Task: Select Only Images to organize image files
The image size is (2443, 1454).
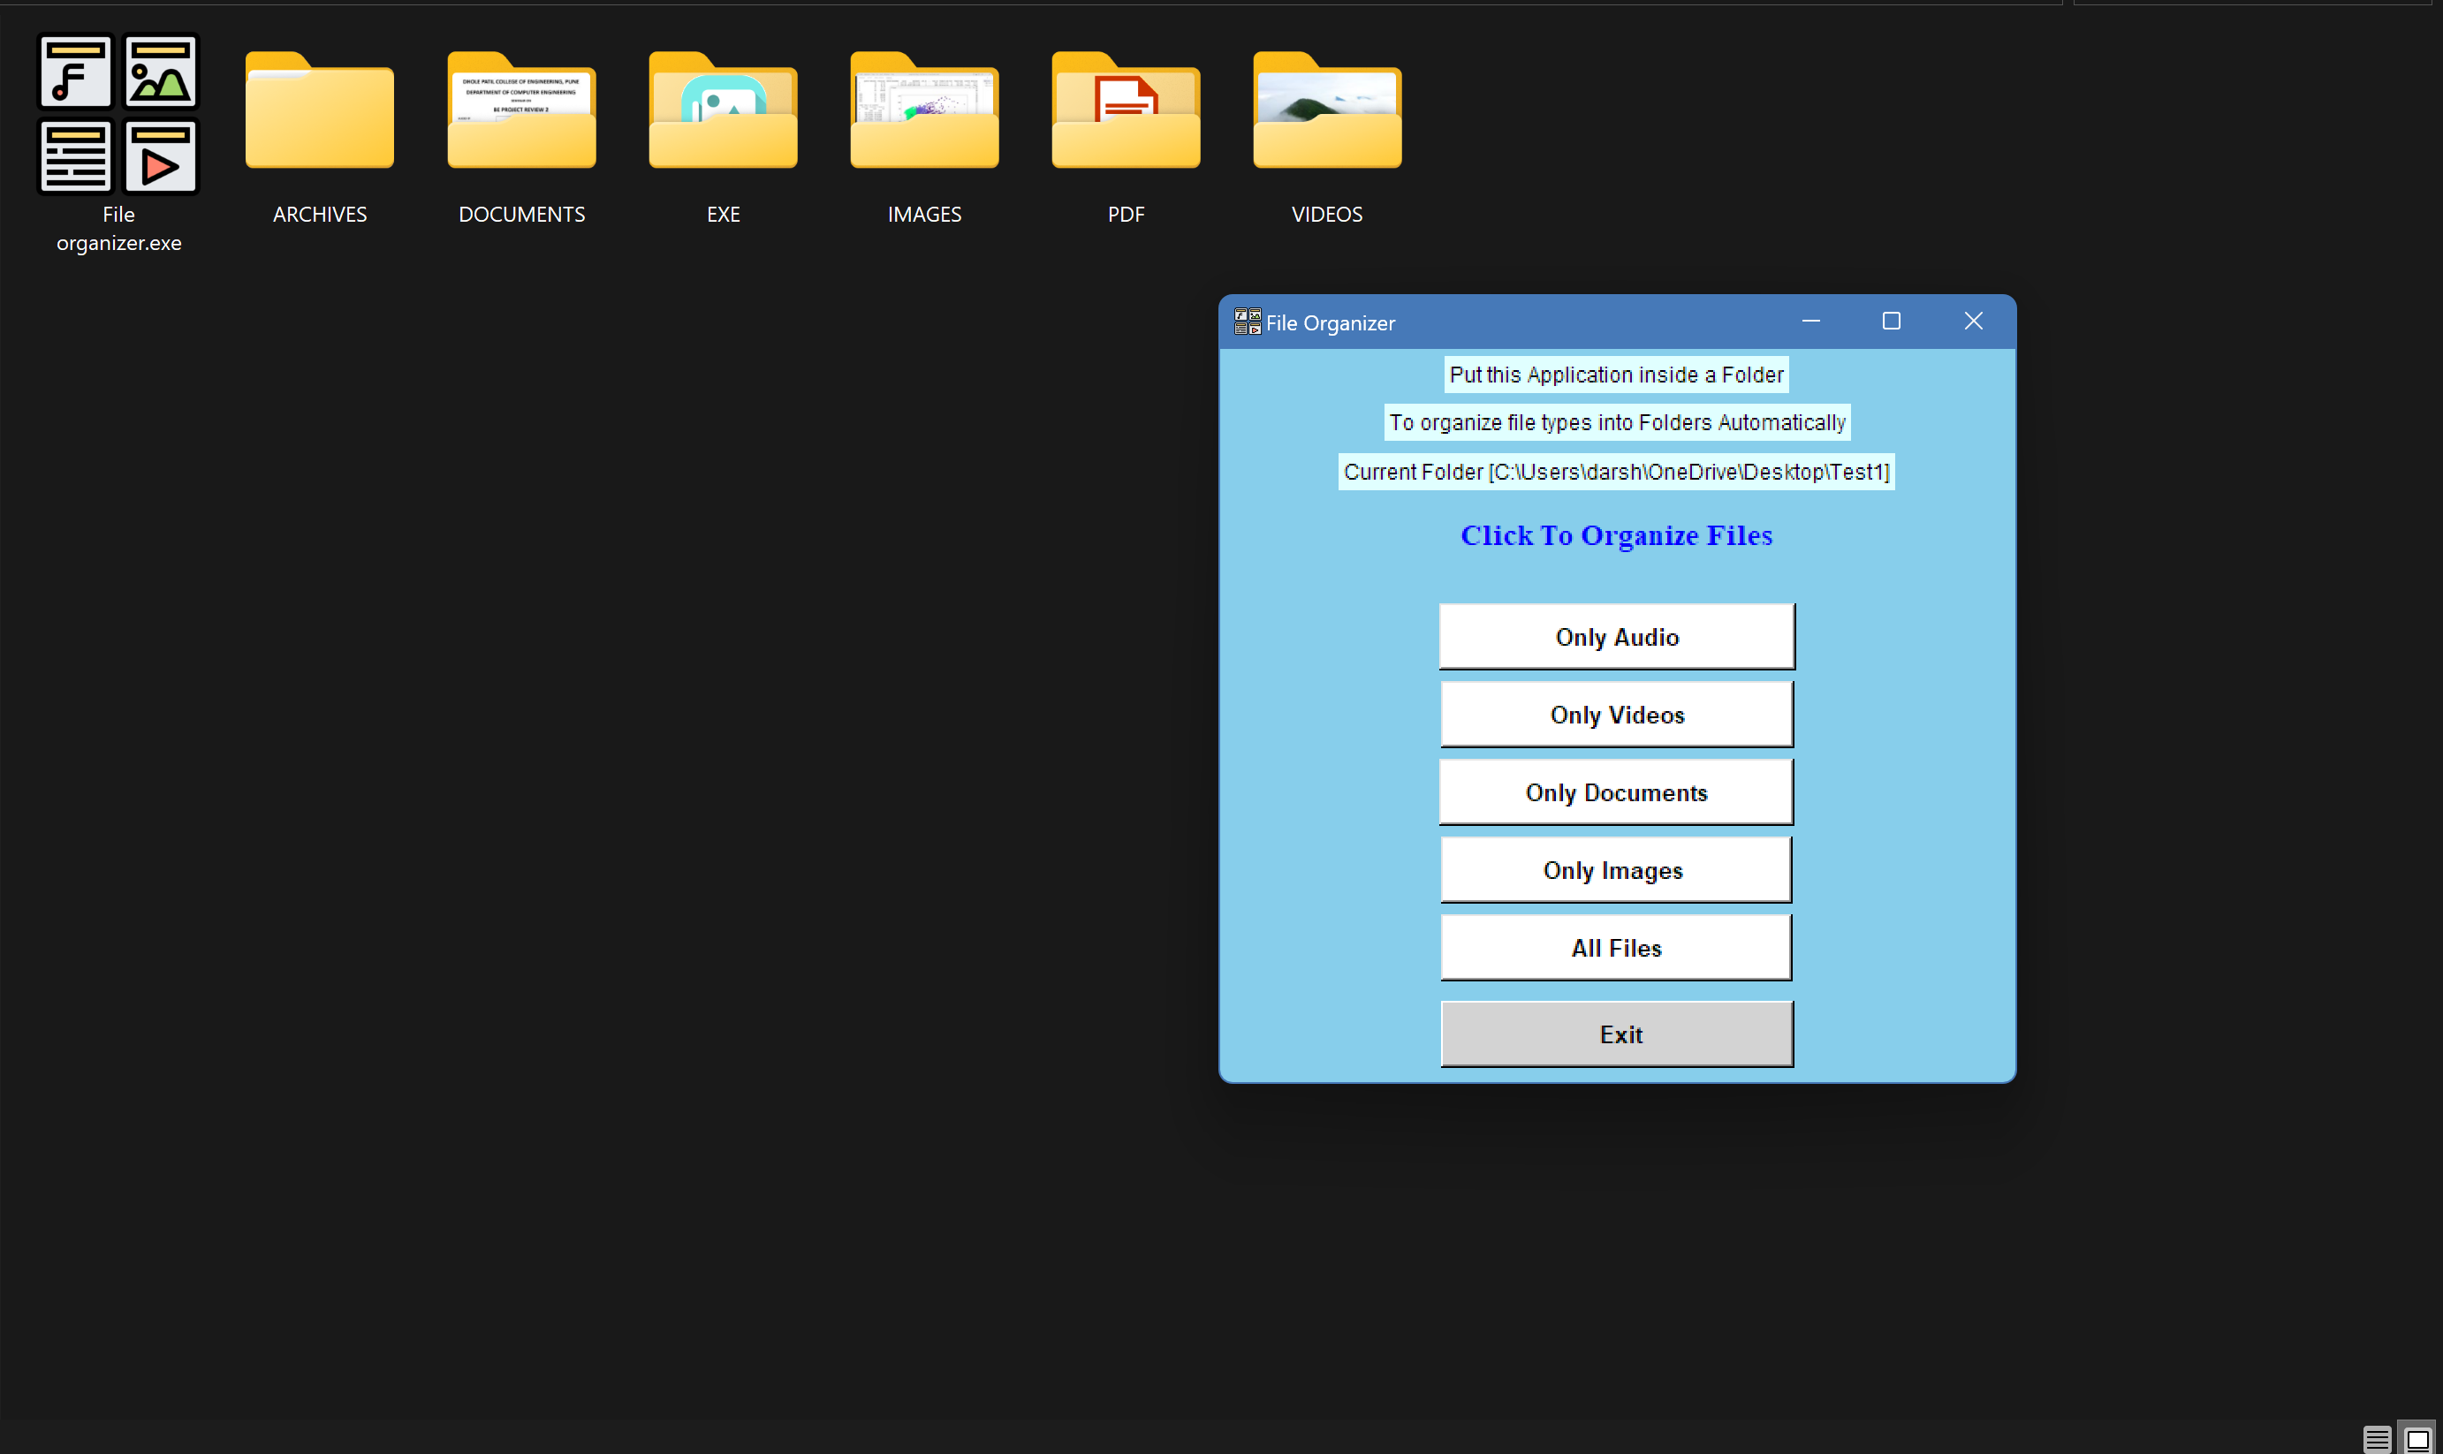Action: pos(1615,869)
